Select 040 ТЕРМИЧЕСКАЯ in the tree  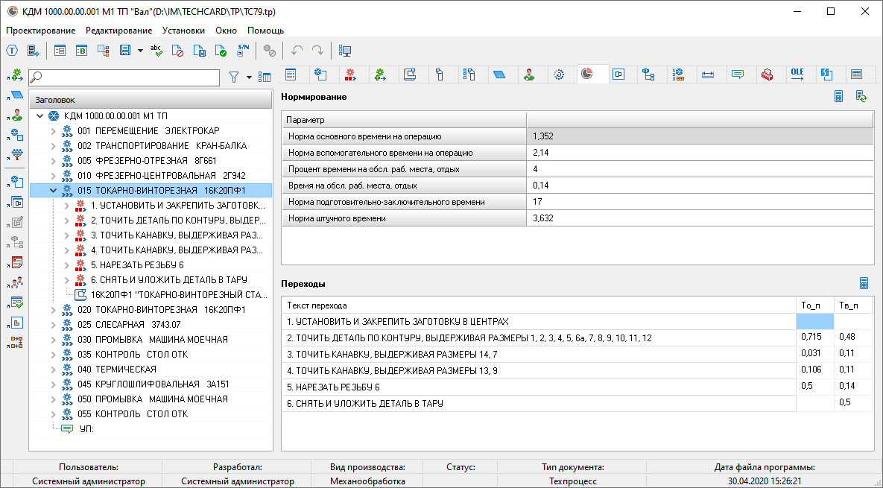116,369
